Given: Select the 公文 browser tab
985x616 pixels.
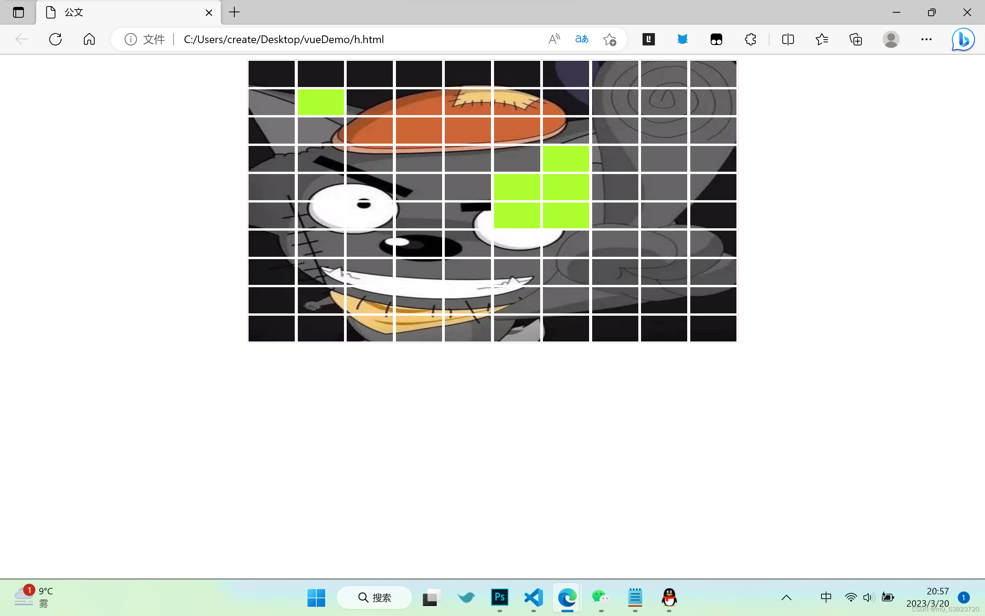Looking at the screenshot, I should tap(129, 12).
